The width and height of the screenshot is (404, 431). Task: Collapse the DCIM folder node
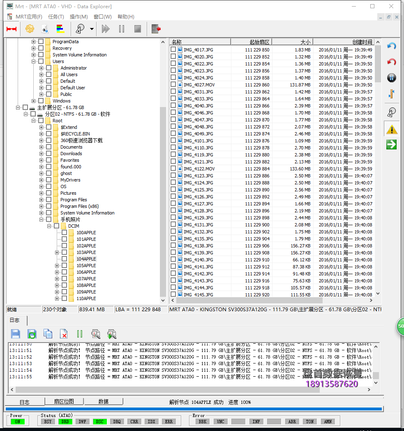[x=49, y=226]
